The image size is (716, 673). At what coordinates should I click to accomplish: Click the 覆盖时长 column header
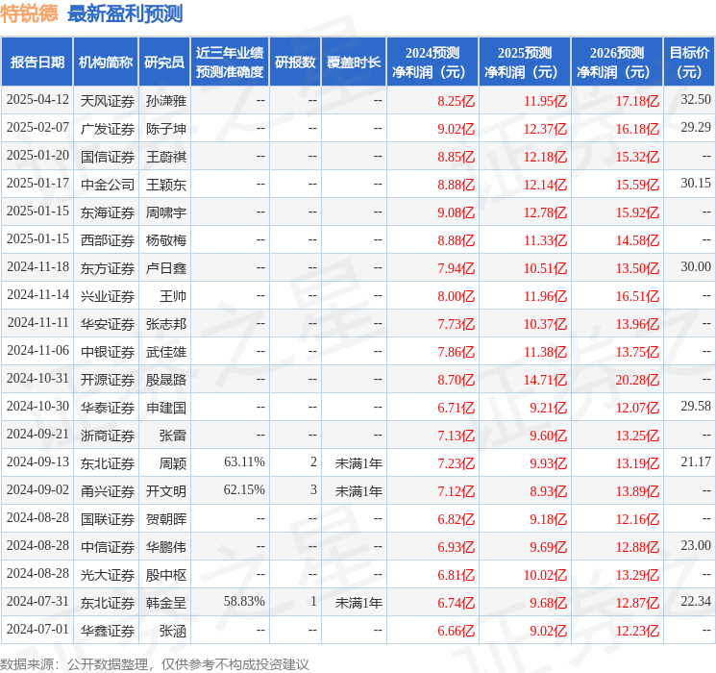click(x=354, y=62)
